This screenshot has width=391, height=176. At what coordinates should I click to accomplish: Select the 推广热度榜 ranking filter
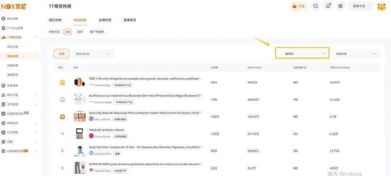click(x=97, y=32)
